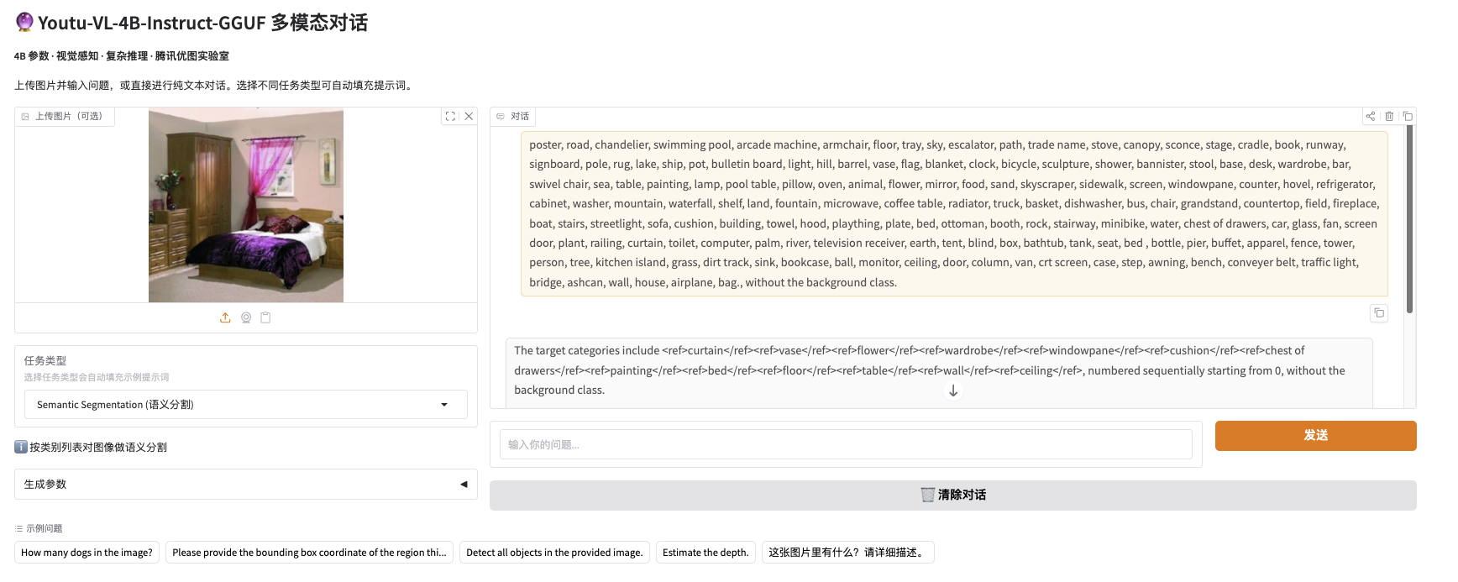Expand the 生成参数 generation parameters section
The height and width of the screenshot is (582, 1458).
(x=246, y=485)
